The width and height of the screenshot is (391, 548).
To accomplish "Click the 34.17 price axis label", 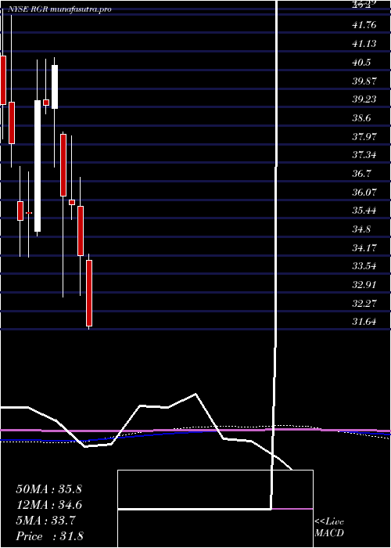I will (x=364, y=248).
